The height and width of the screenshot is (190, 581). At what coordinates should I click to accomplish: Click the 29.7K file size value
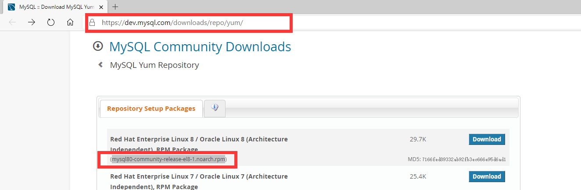click(418, 139)
